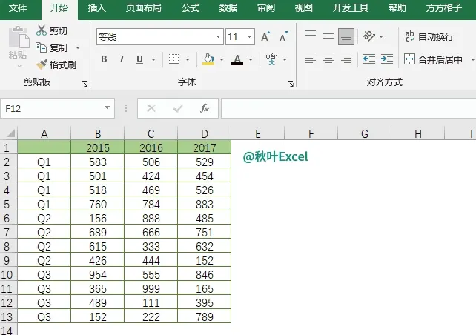
Task: Switch to the View (视图) tab
Action: (x=303, y=8)
